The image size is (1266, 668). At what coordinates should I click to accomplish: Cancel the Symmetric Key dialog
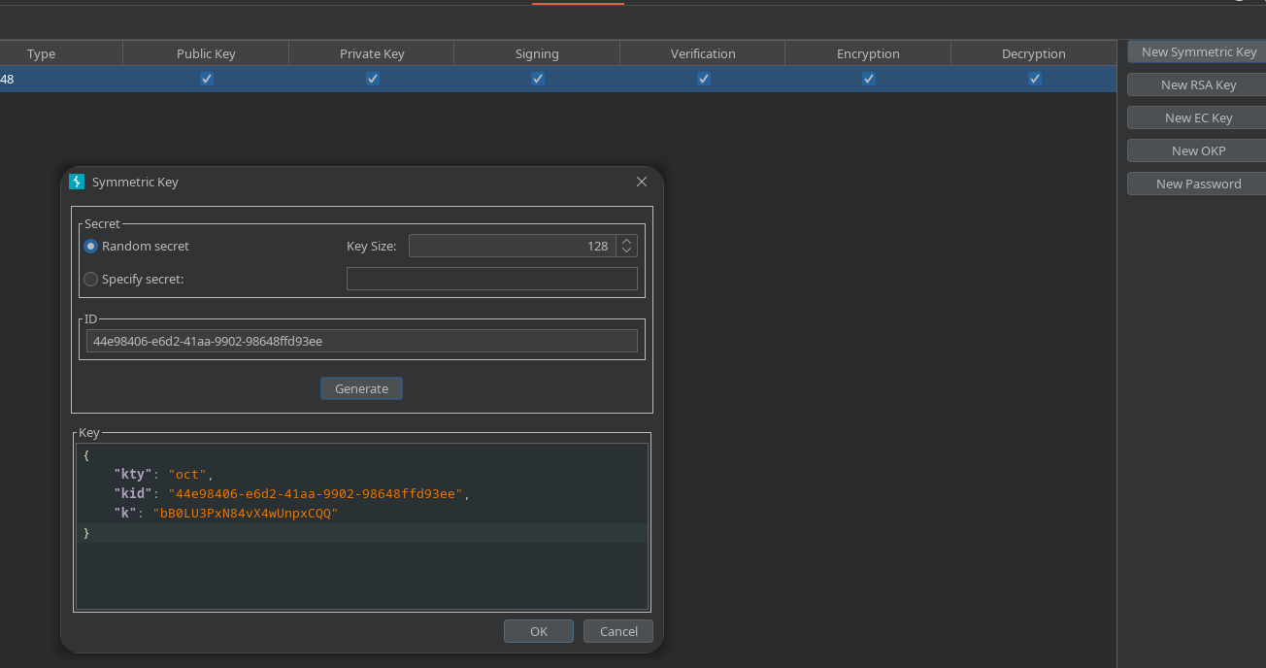[x=617, y=631]
